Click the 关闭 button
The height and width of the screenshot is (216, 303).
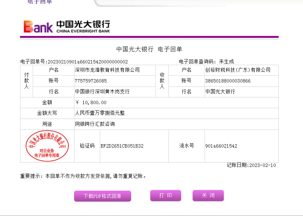point(208,196)
